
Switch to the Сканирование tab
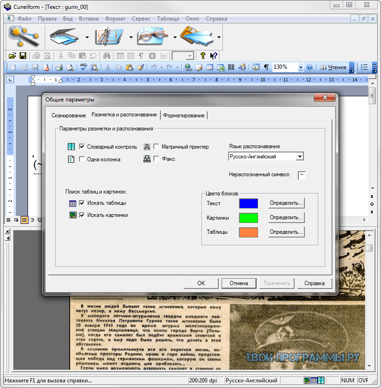point(69,115)
